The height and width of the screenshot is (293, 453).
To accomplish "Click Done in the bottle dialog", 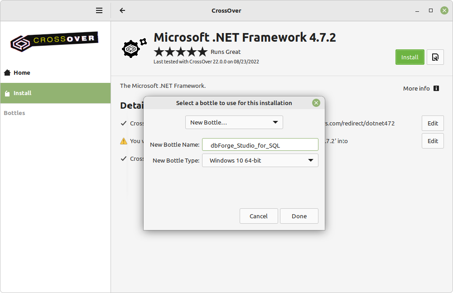I will click(299, 216).
